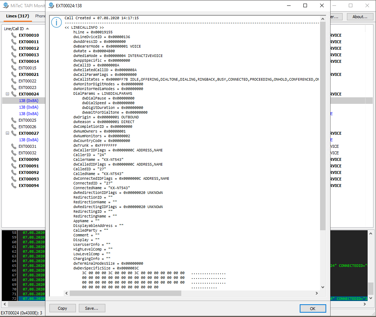Click the phone icon beside EXT00092
Viewport: 376px width, 317px height.
(x=14, y=172)
